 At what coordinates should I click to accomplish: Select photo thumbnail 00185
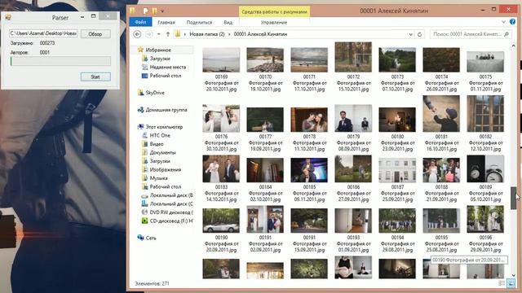click(309, 170)
